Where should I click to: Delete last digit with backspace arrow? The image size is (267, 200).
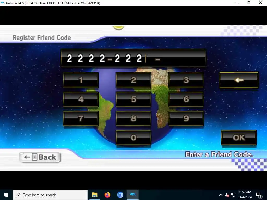(x=239, y=80)
